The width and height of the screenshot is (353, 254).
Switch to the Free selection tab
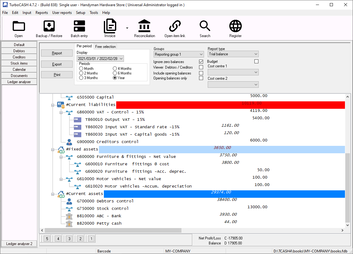[x=105, y=47]
